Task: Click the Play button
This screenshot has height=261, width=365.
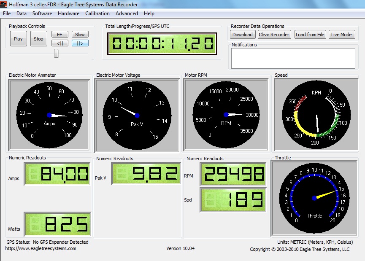Action: click(18, 39)
